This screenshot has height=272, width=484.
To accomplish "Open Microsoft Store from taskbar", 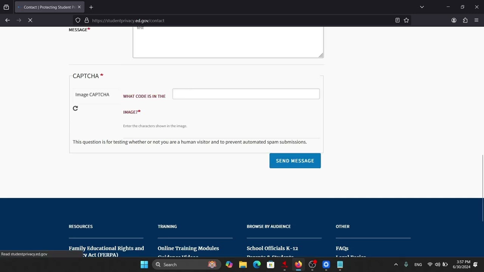I will [270, 264].
